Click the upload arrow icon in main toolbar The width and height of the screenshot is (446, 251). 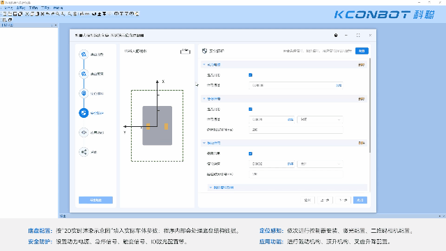[x=99, y=14]
